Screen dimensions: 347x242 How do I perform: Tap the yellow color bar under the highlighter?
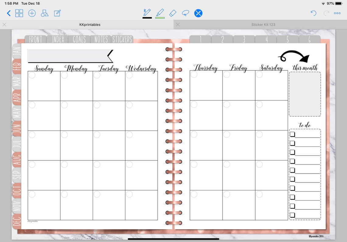[160, 17]
